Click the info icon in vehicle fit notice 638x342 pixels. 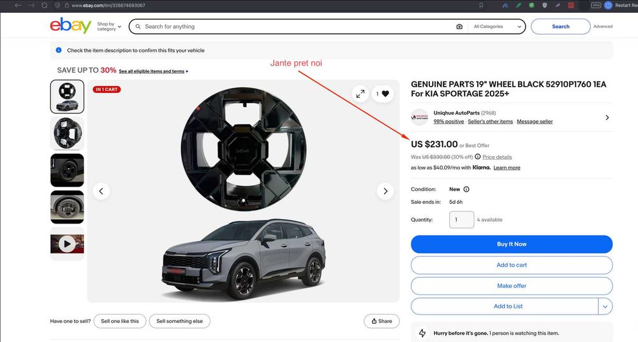tap(59, 50)
